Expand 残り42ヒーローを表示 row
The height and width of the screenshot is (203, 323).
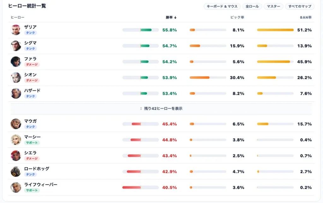161,108
